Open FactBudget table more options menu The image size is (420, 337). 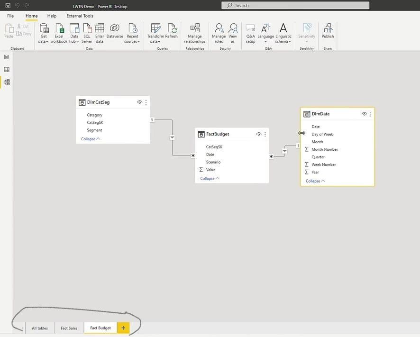tap(265, 134)
